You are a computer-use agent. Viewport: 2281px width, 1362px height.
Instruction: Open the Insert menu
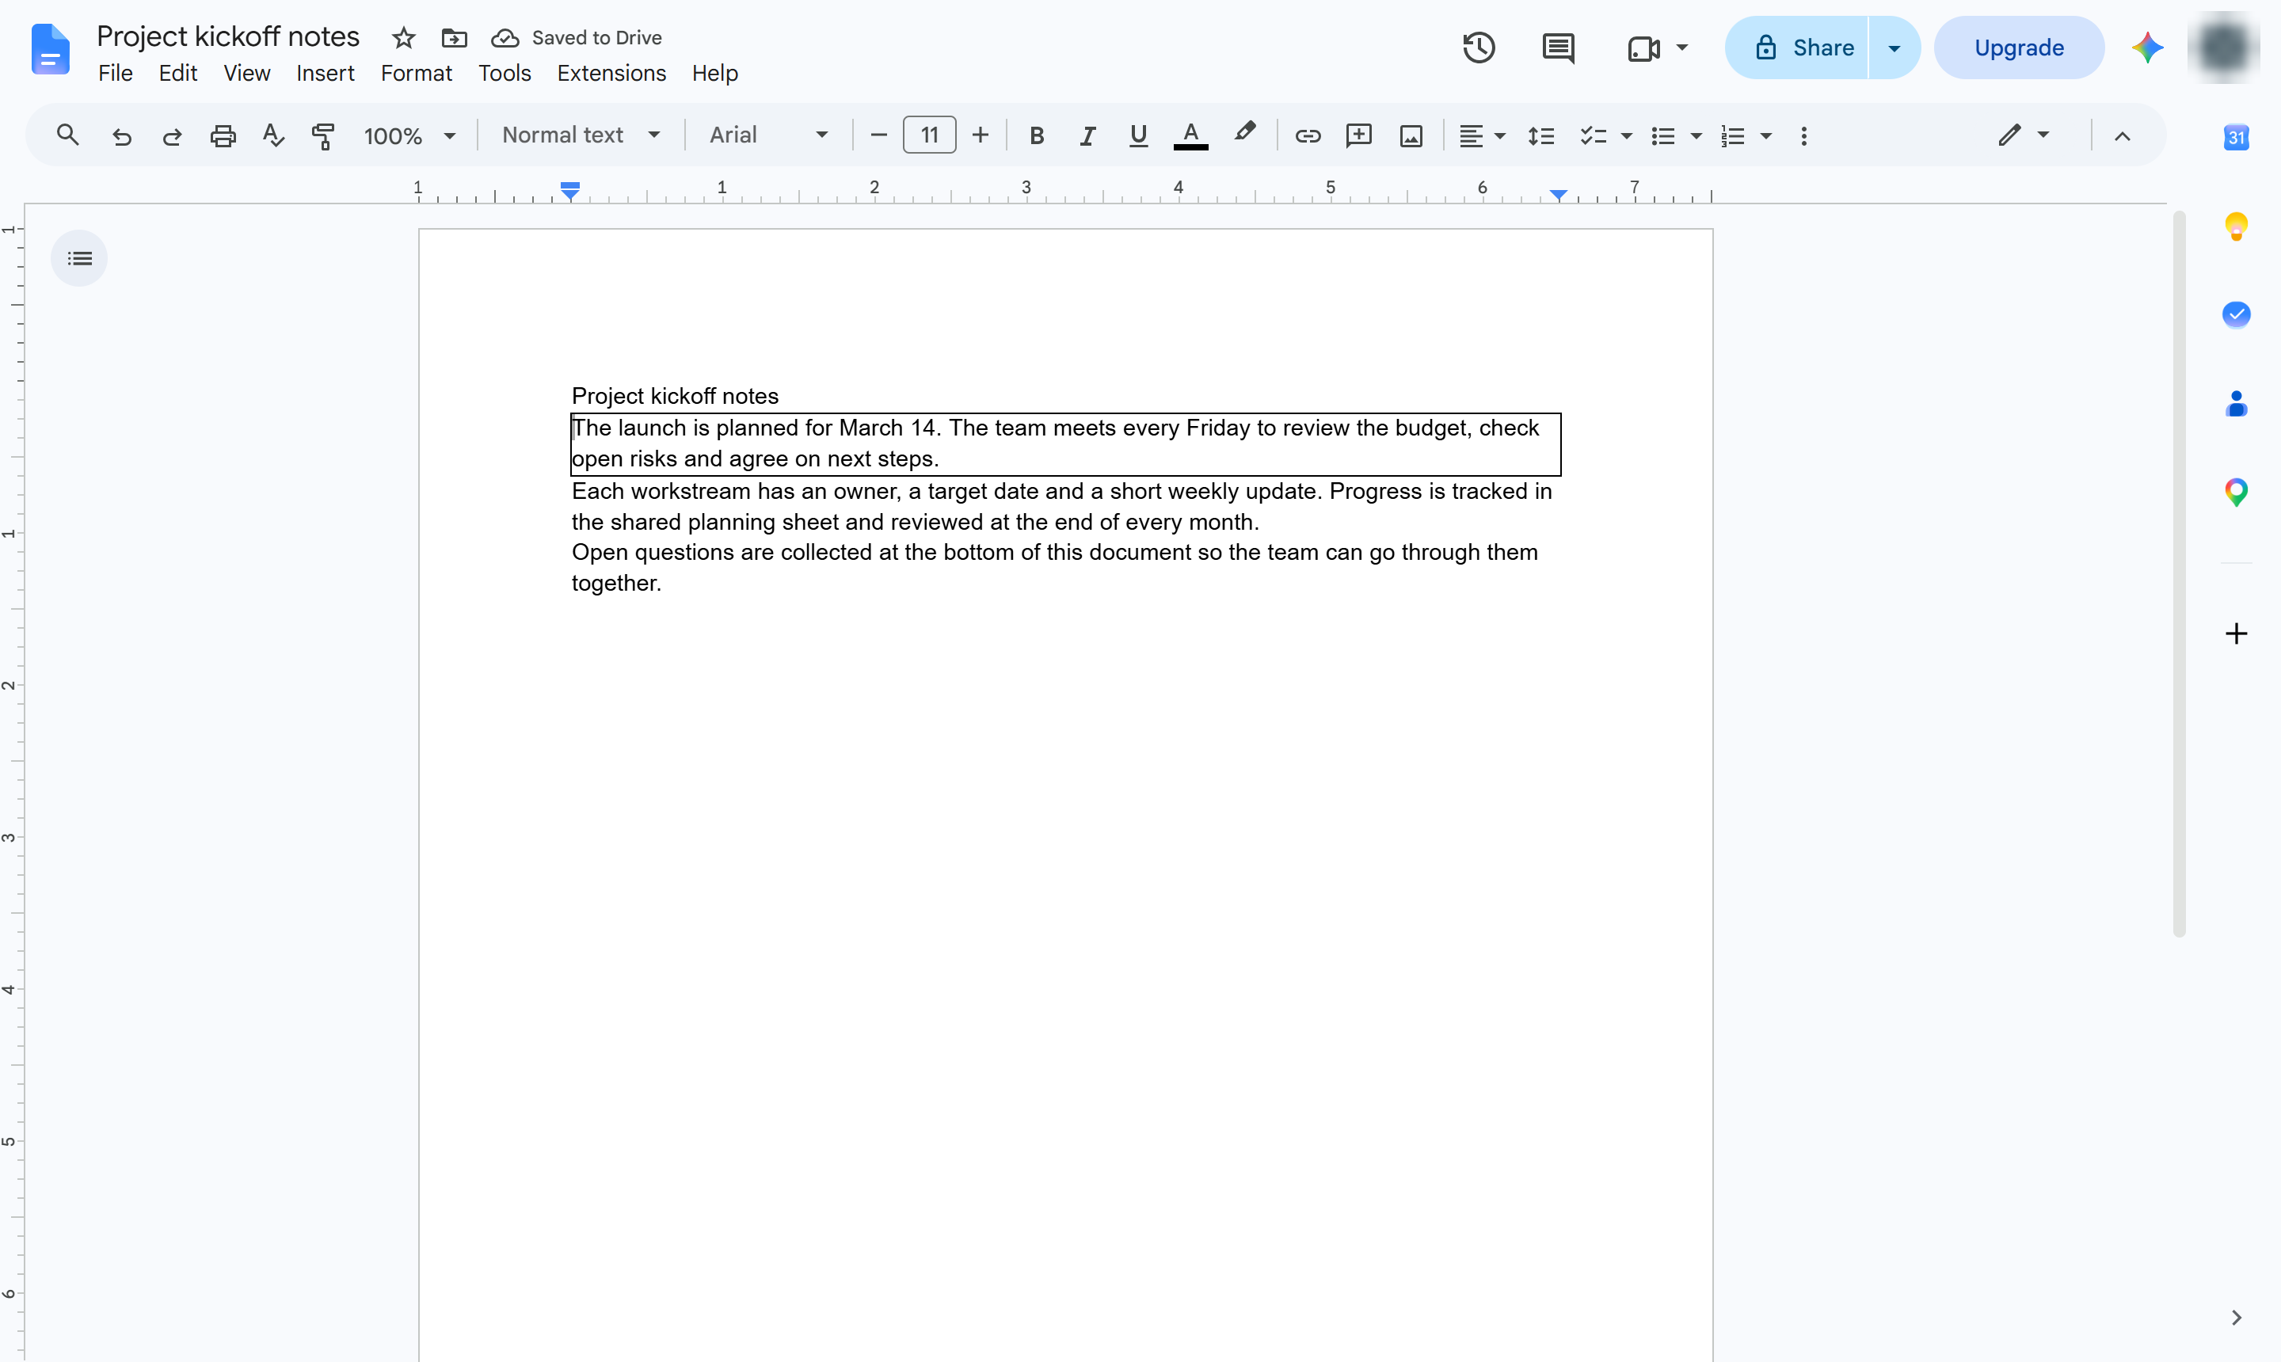coord(325,74)
